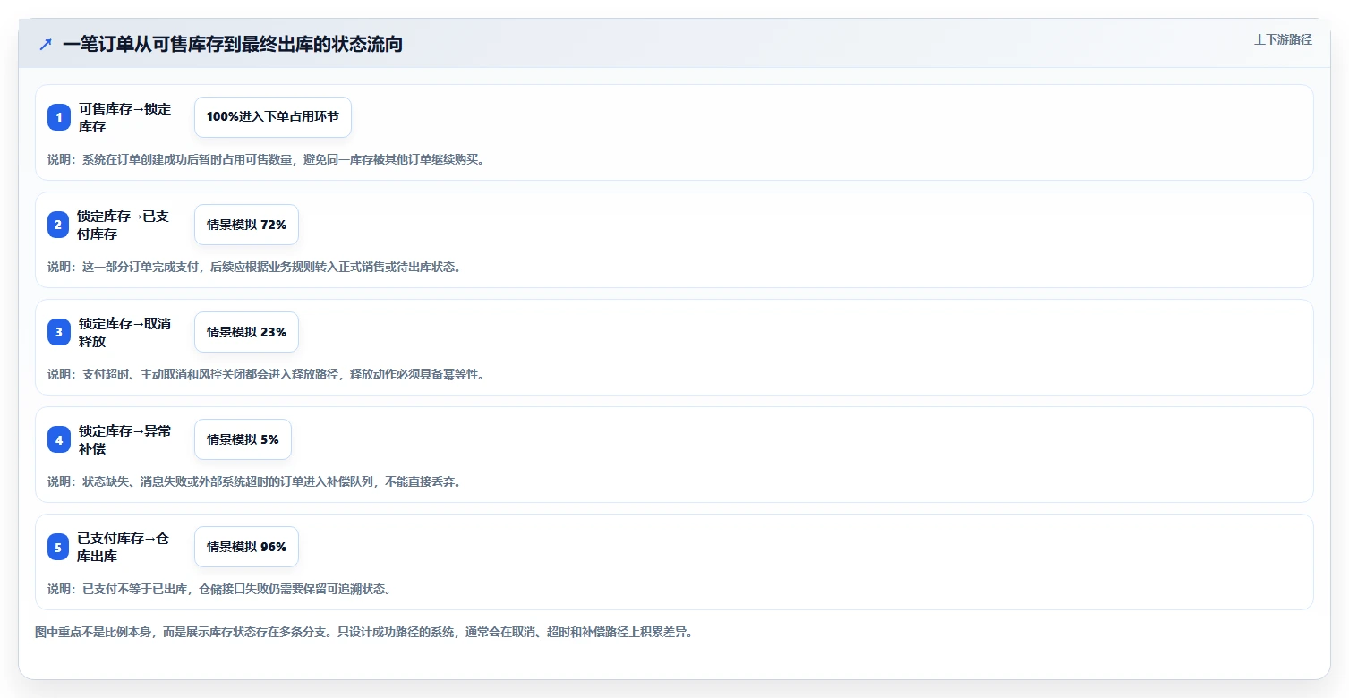
Task: Click the step 5 number badge
Action: pyautogui.click(x=58, y=547)
